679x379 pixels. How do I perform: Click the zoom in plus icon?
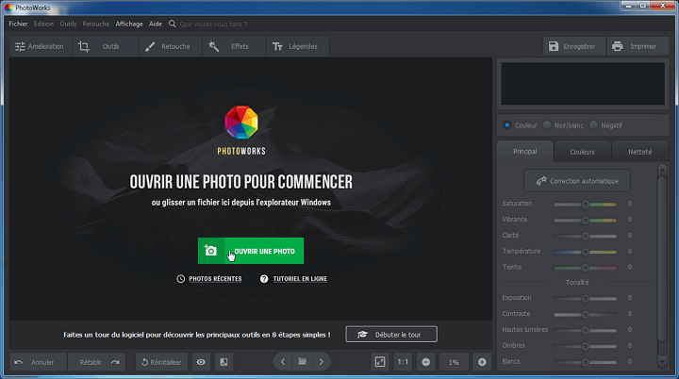pos(482,362)
